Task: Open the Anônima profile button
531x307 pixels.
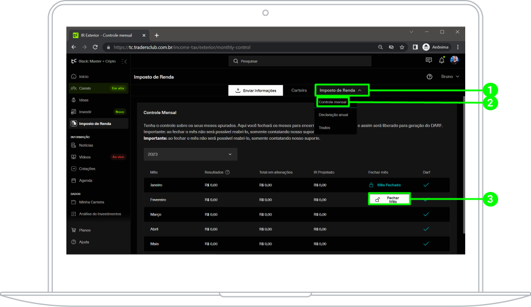Action: [x=436, y=47]
